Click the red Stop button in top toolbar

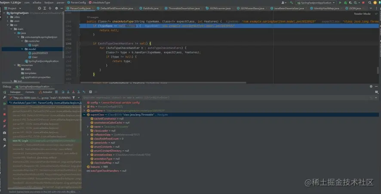pyautogui.click(x=363, y=3)
